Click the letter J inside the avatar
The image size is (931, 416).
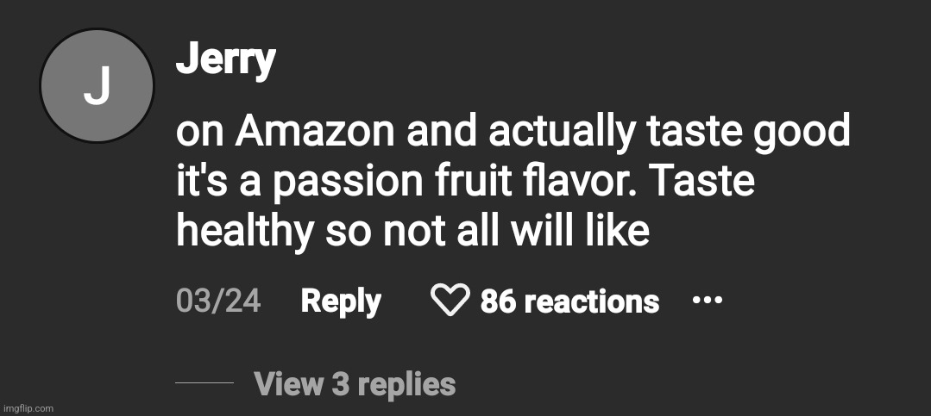click(x=97, y=86)
